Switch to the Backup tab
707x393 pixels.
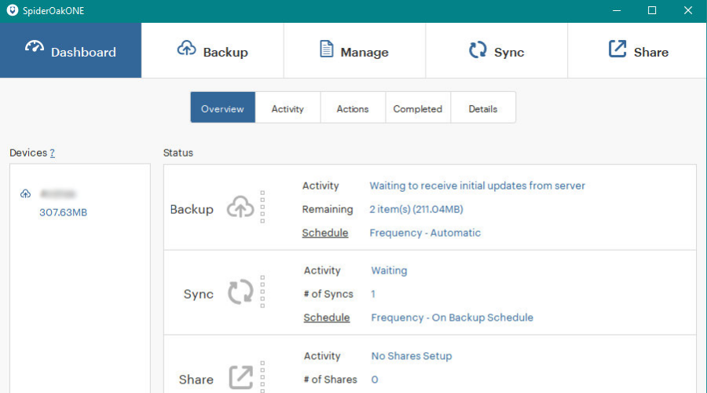(212, 50)
